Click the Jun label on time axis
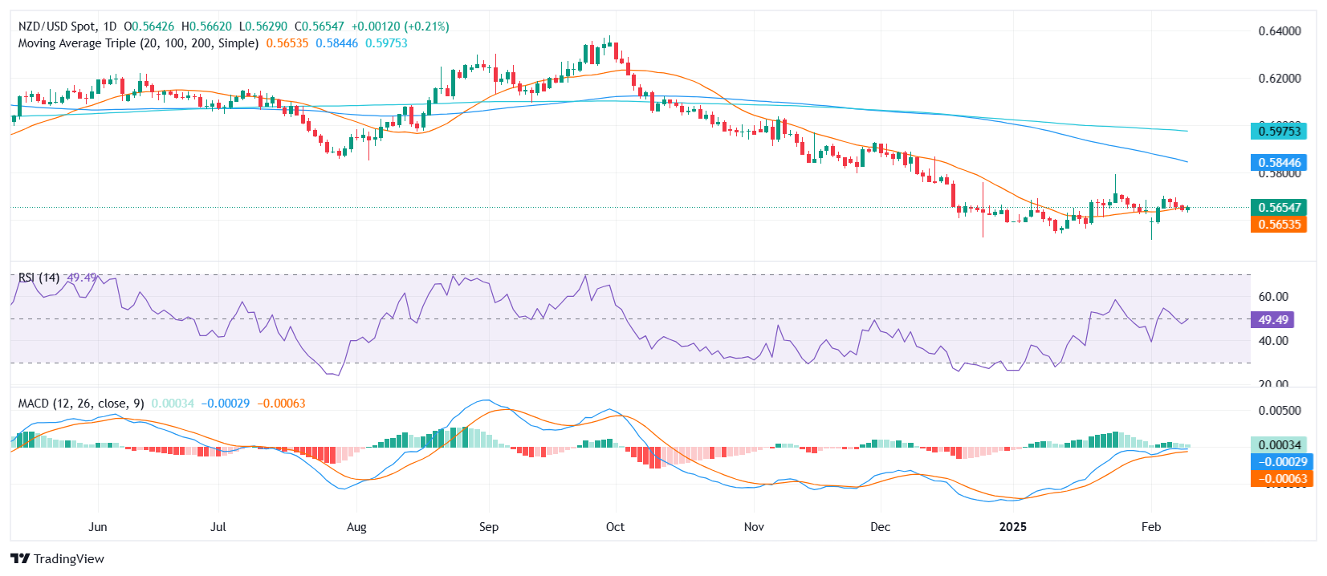1327x576 pixels. [x=97, y=527]
